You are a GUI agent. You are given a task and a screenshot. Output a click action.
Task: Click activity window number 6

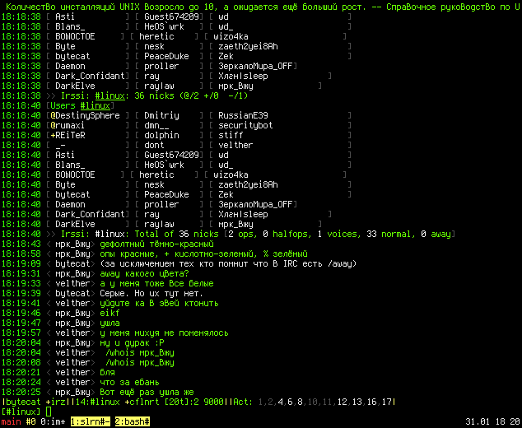pyautogui.click(x=290, y=402)
